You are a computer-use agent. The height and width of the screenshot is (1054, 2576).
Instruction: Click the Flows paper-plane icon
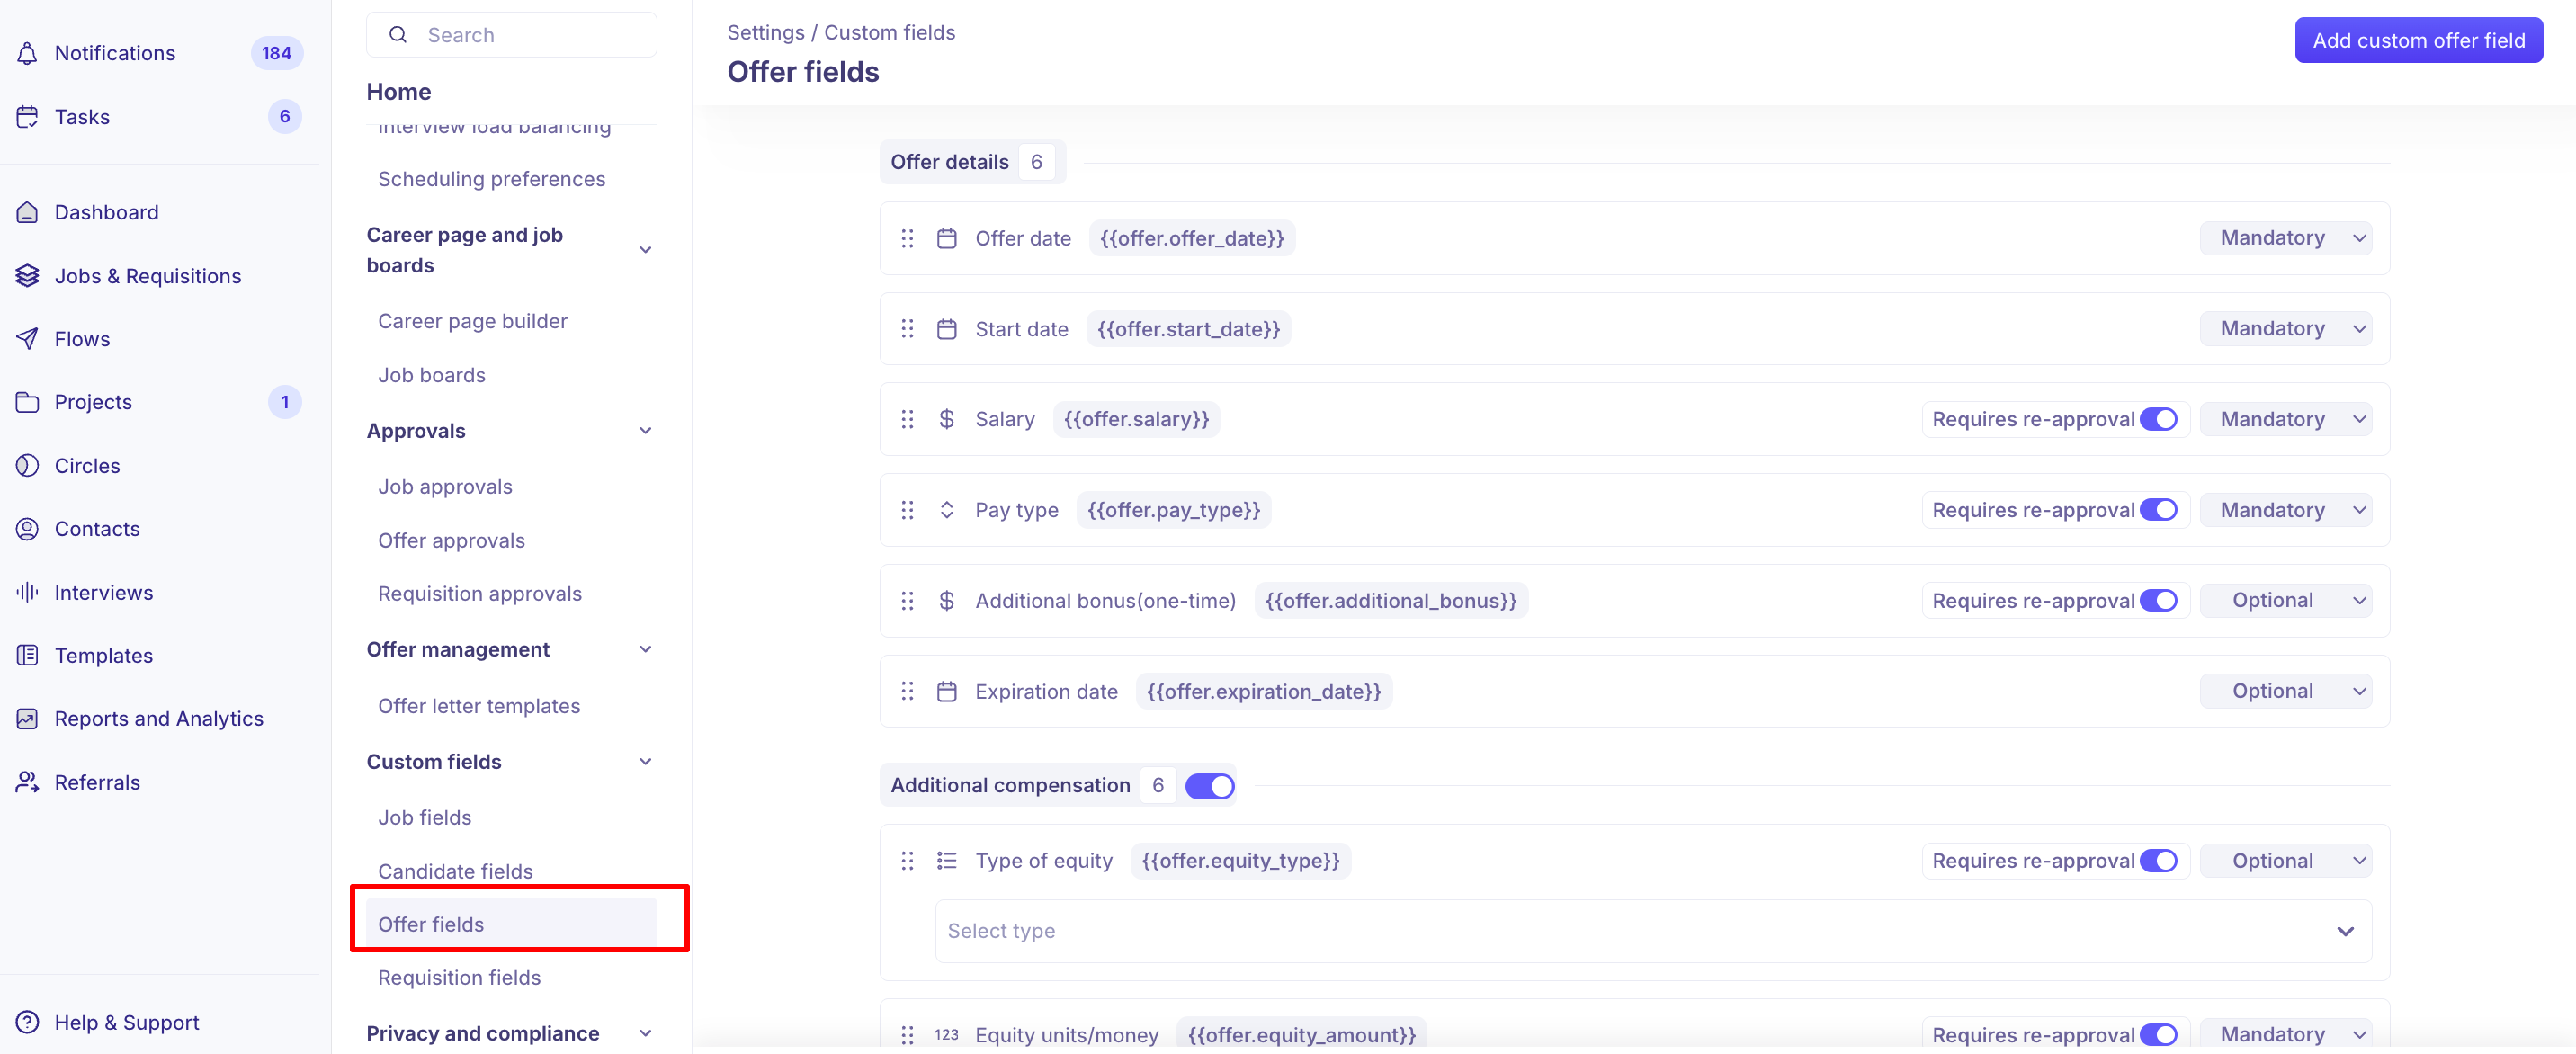click(27, 339)
